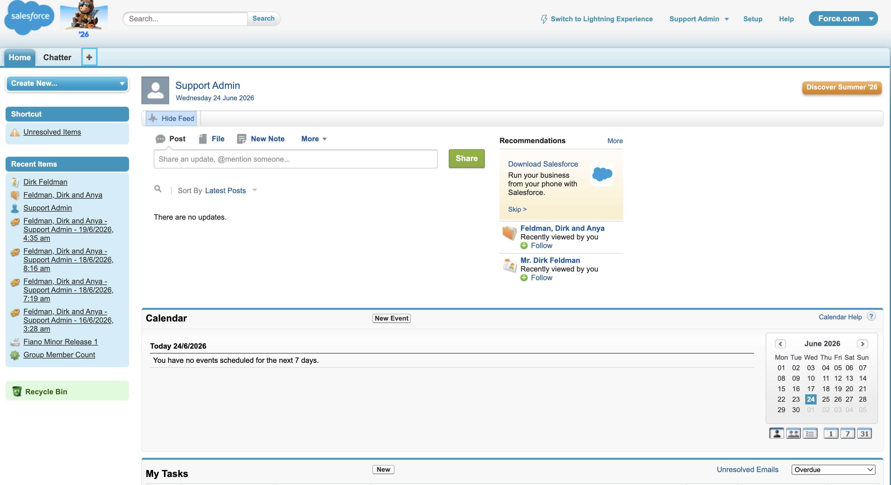Select the Chatter tab

57,57
